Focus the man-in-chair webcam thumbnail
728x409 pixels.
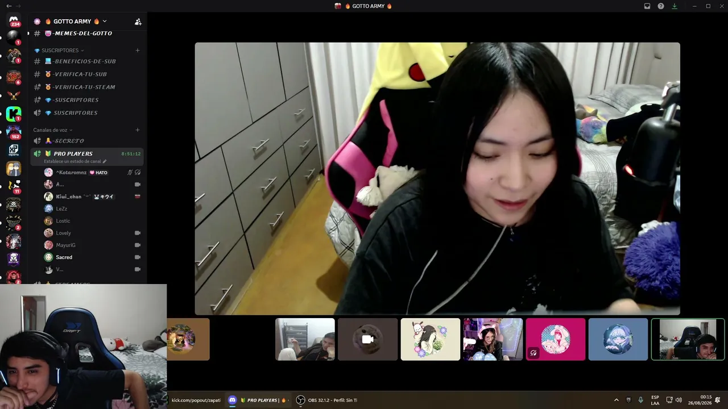pyautogui.click(x=305, y=339)
